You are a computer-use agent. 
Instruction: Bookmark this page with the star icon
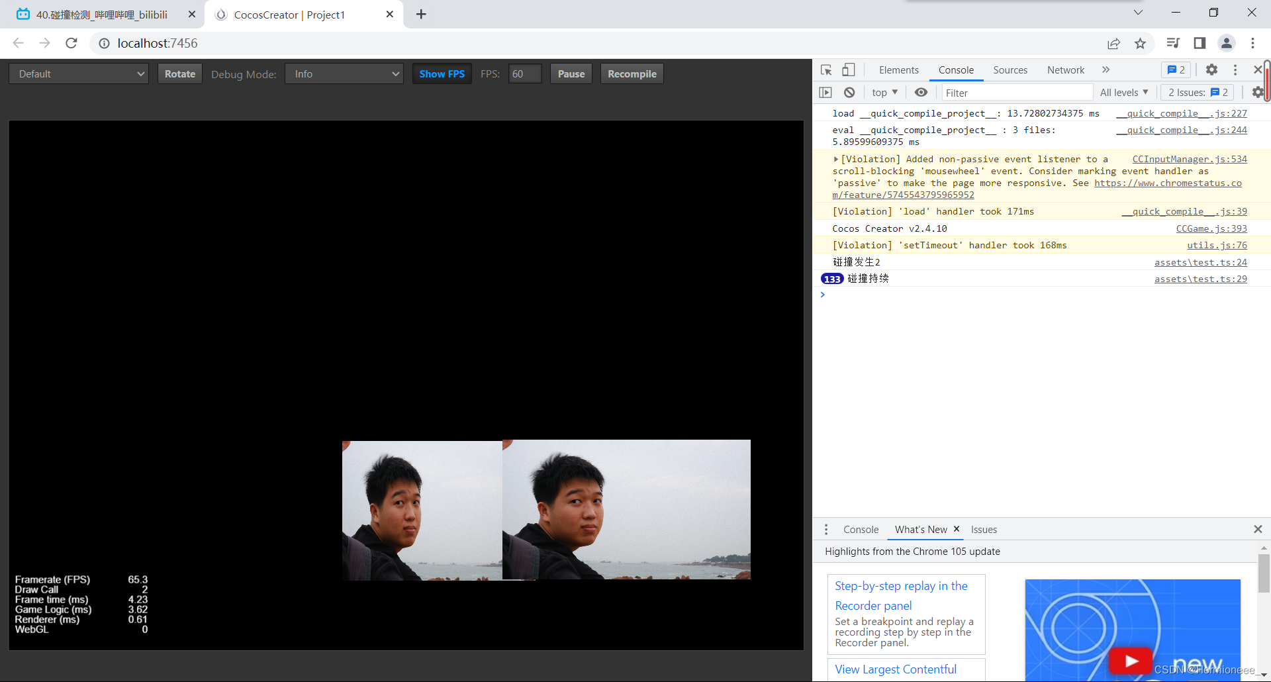[1140, 43]
